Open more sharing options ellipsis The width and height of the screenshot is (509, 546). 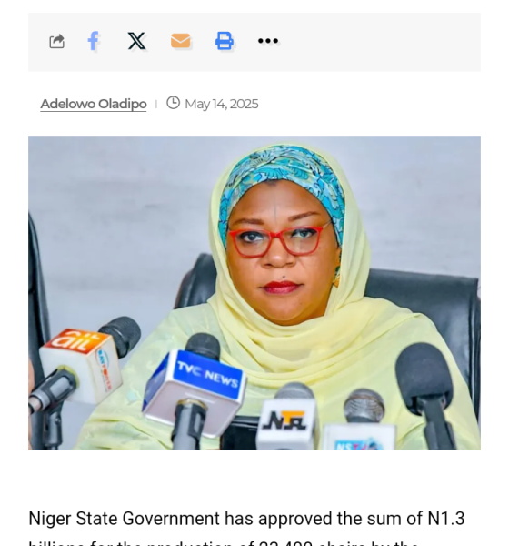pyautogui.click(x=268, y=41)
